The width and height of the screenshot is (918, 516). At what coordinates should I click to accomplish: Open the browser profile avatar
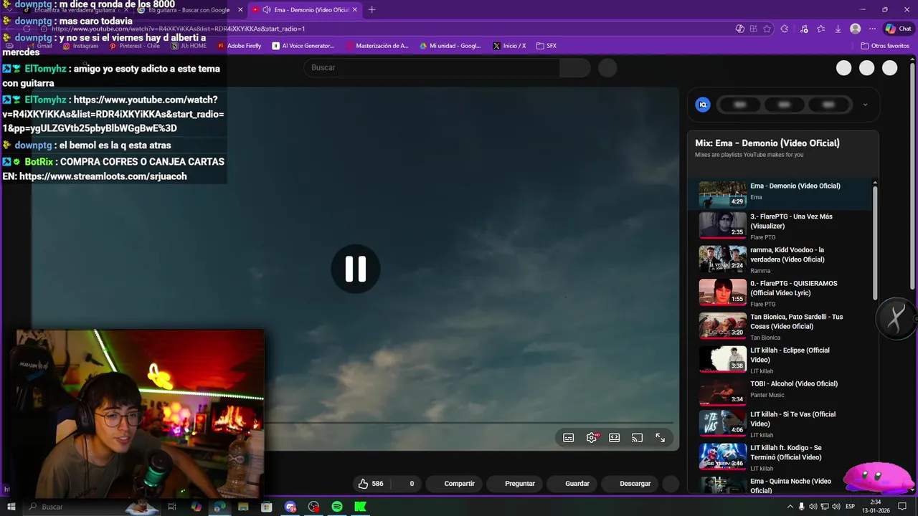coord(855,29)
